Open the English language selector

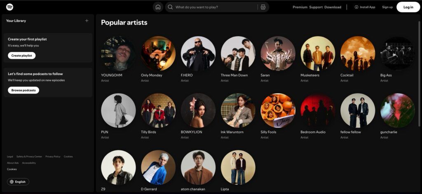tap(18, 182)
